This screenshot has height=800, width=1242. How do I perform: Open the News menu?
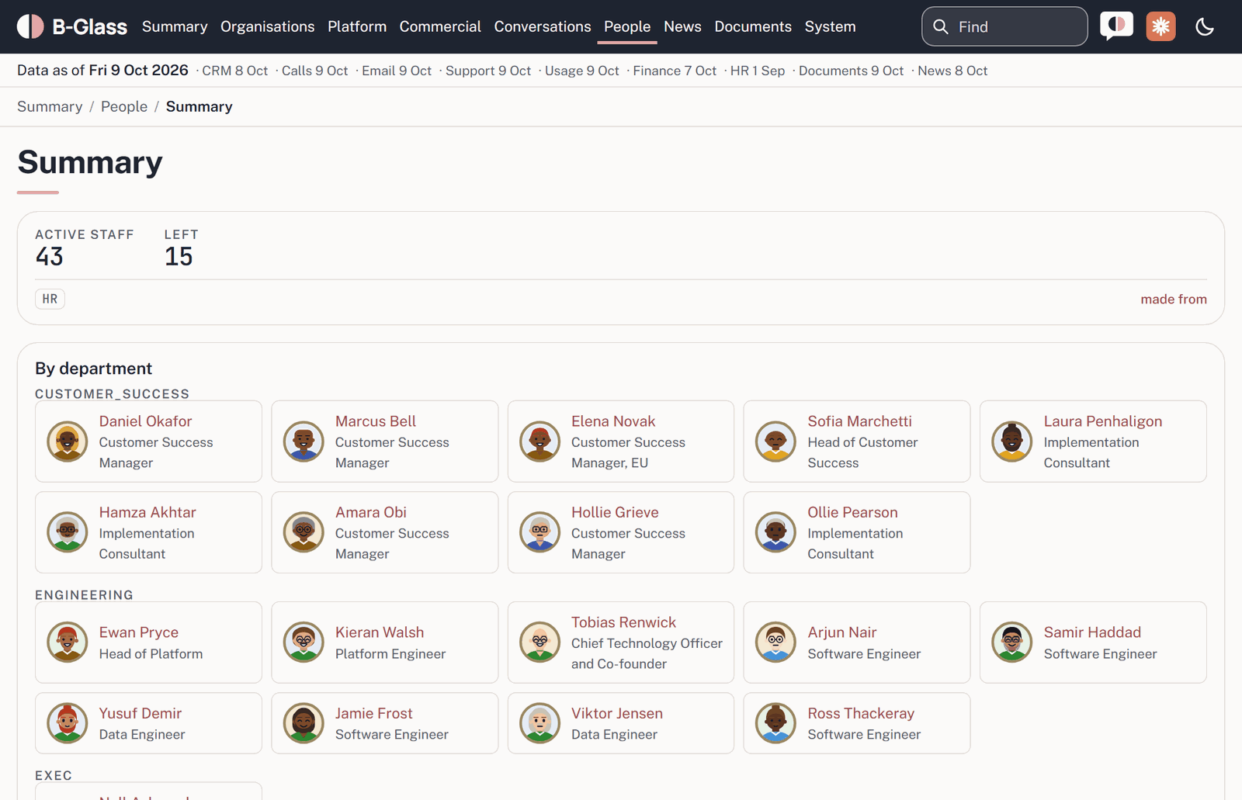[x=682, y=26]
